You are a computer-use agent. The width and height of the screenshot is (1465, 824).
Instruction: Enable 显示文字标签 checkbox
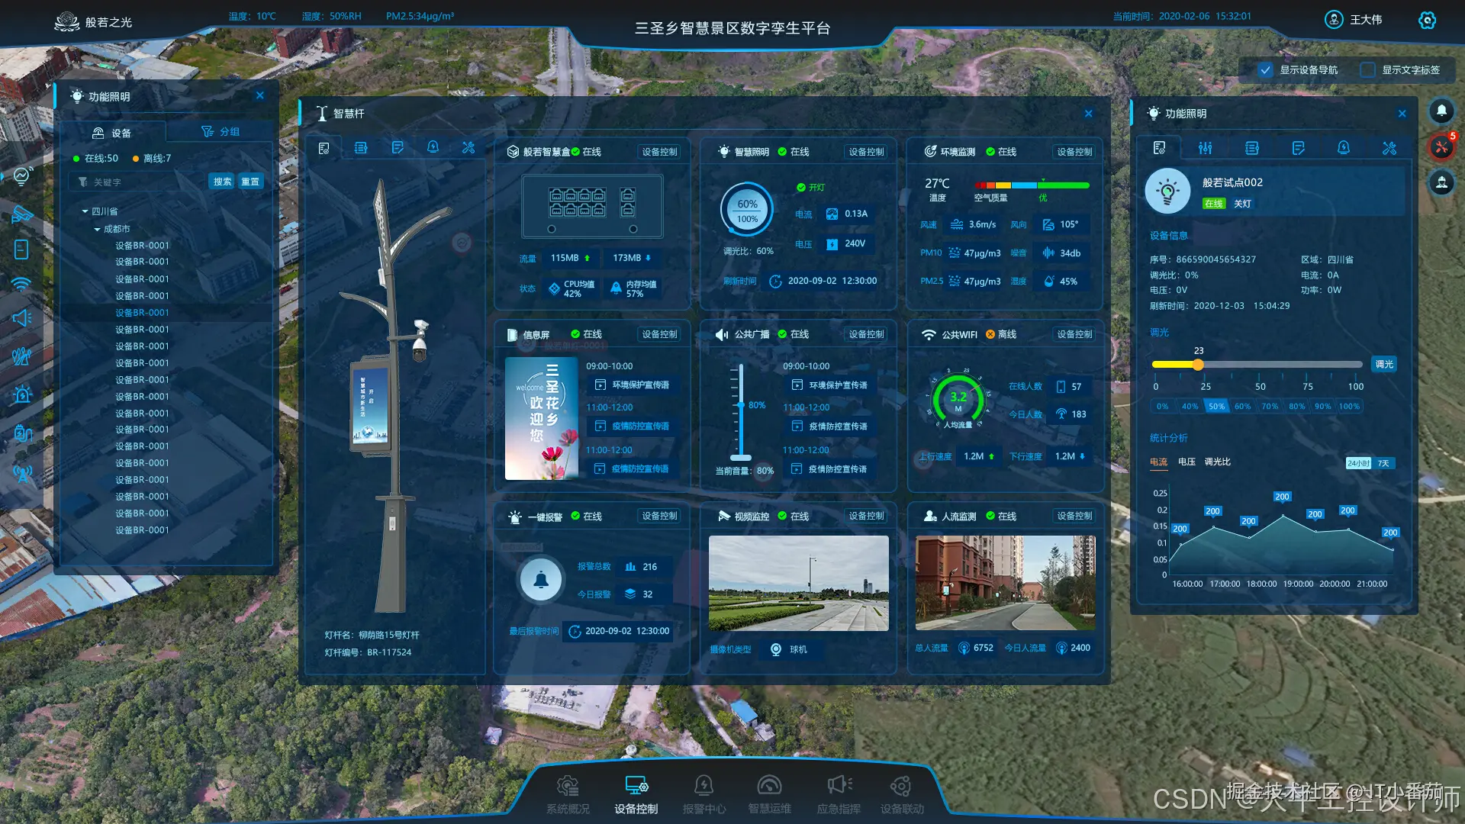1367,70
